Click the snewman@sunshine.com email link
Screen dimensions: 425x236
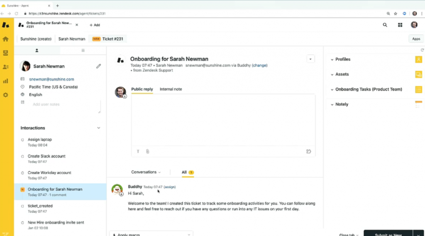coord(51,79)
